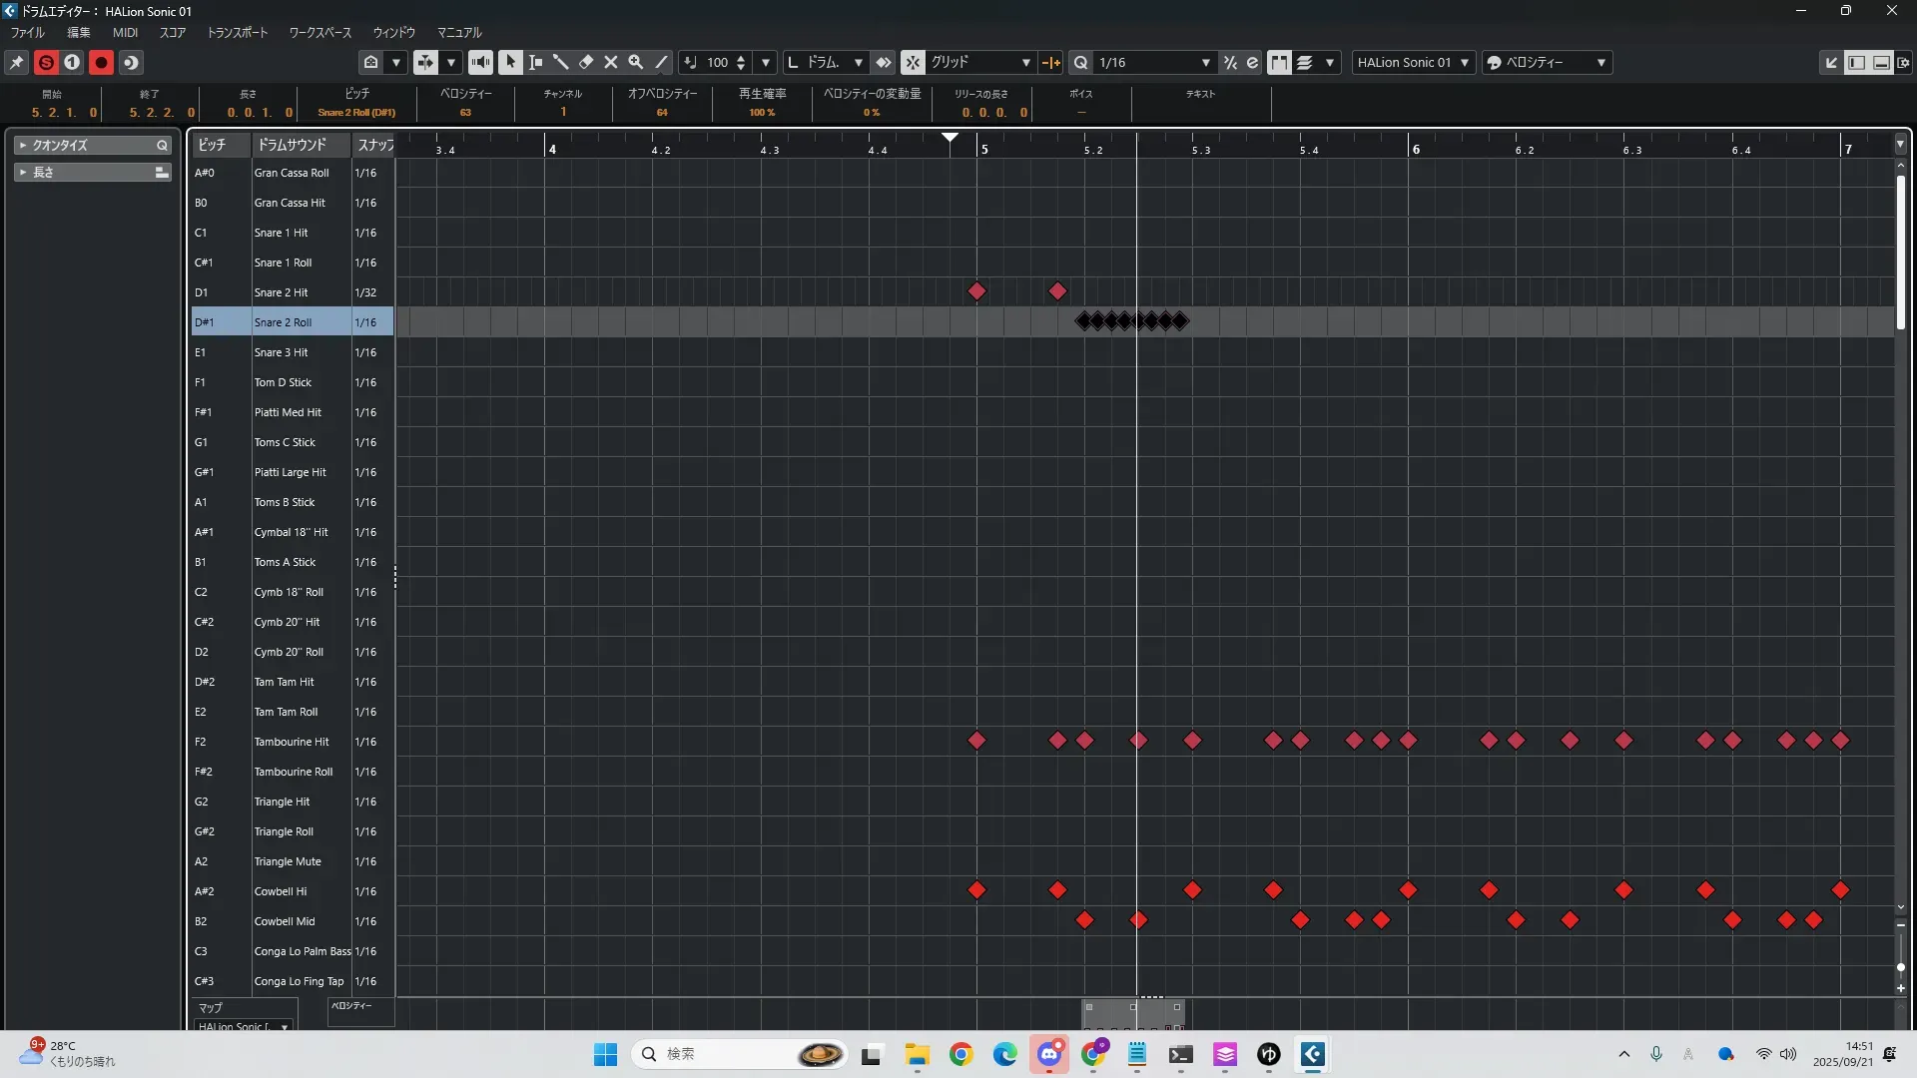The width and height of the screenshot is (1917, 1078).
Task: Select the drumstick tool
Action: point(561,62)
